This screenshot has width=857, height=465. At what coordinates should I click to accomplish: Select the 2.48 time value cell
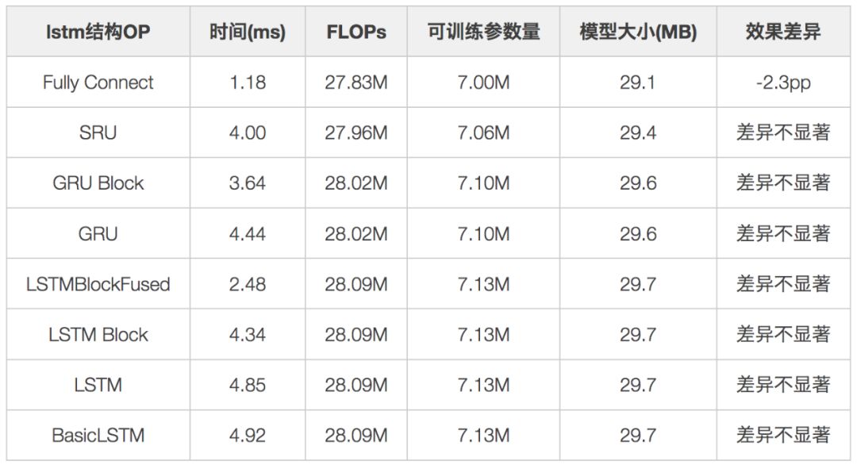coord(247,284)
